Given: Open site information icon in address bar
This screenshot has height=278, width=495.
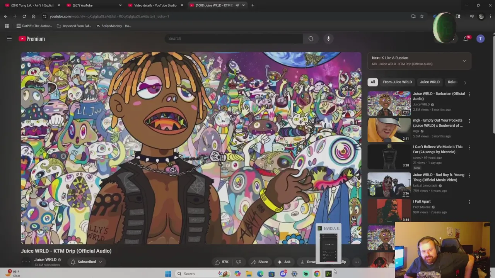Looking at the screenshot, I should tap(44, 16).
